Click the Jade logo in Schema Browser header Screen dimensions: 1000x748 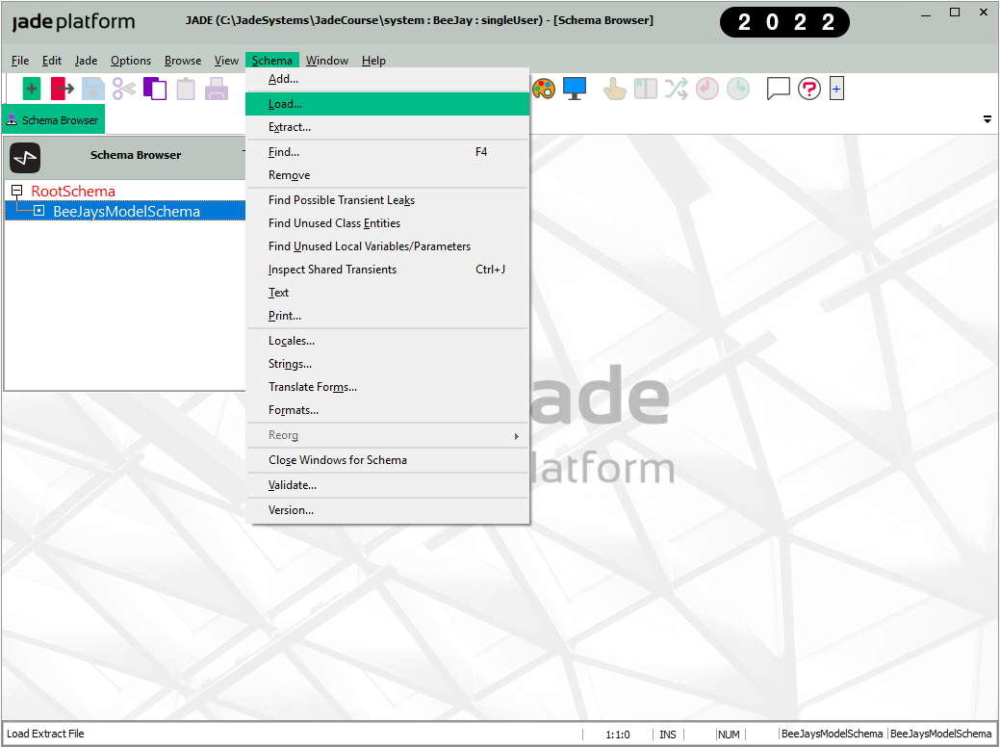click(x=25, y=156)
